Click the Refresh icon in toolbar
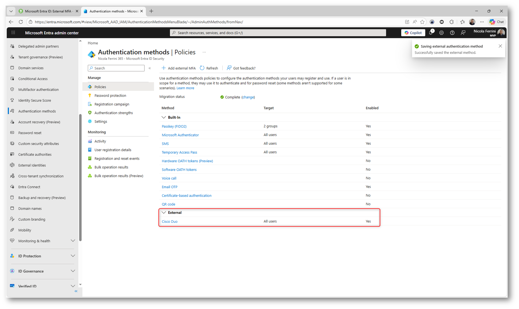Screen dimensions: 519x309 [x=202, y=68]
